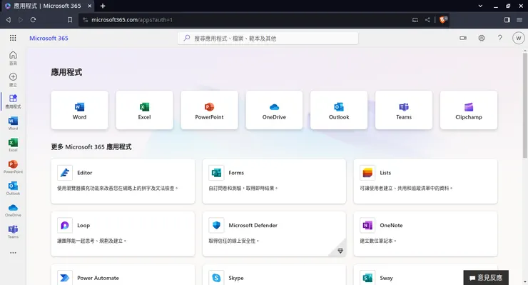Viewport: 528px width, 285px height.
Task: Open a new browser tab
Action: coord(103,6)
